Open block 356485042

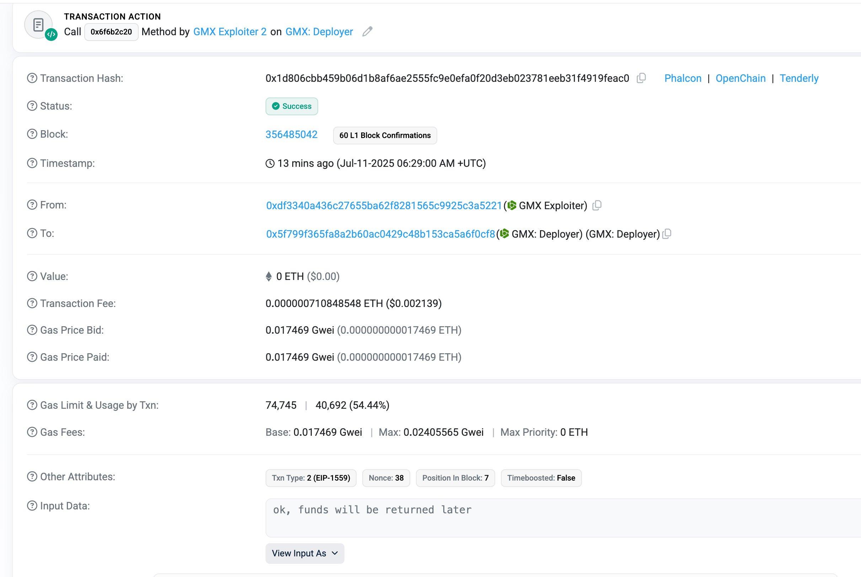click(291, 134)
